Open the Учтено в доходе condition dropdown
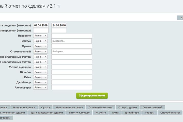This screenshot has width=183, height=122. 40,67
